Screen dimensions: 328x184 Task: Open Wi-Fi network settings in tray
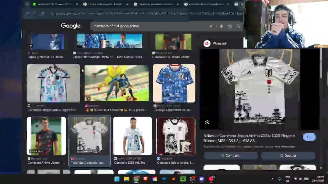tap(295, 179)
